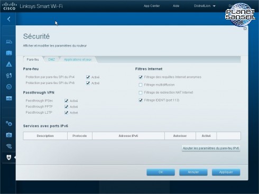Open the Distraltion dropdown menu
The image size is (259, 194).
pyautogui.click(x=205, y=6)
